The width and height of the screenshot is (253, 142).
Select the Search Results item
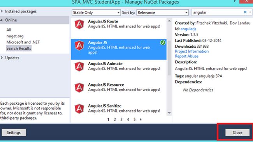[19, 48]
